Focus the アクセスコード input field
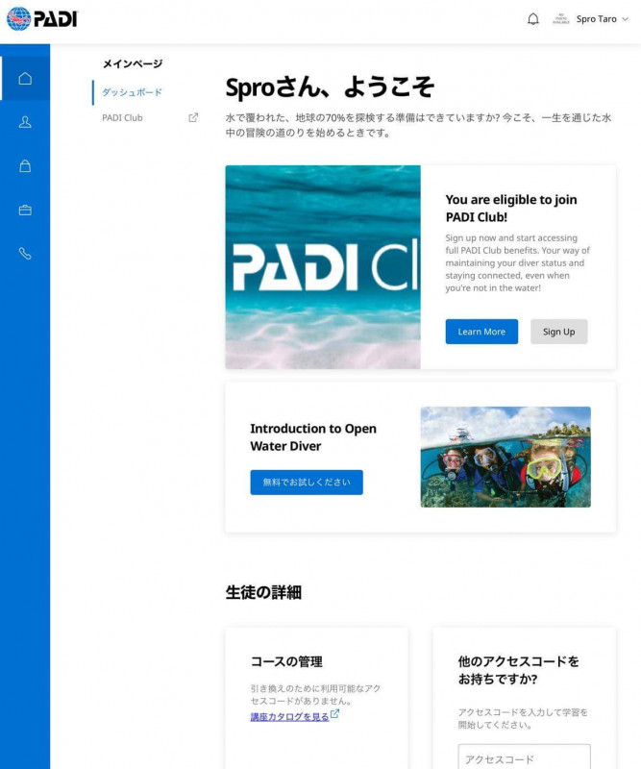 click(x=524, y=757)
